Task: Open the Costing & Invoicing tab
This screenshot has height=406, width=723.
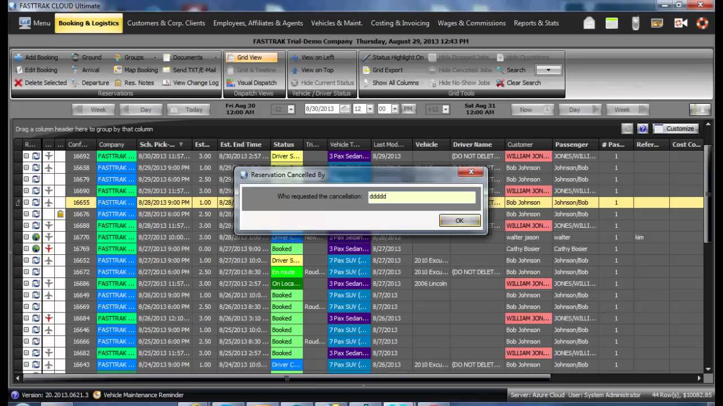Action: (400, 23)
